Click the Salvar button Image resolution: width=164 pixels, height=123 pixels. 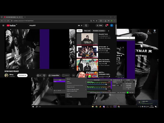[66, 75]
